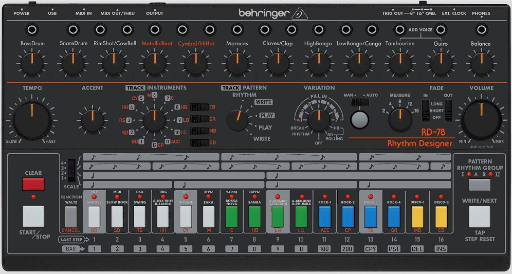The image size is (512, 274).
Task: Click step 1 BD Shuffle button
Action: point(94,216)
